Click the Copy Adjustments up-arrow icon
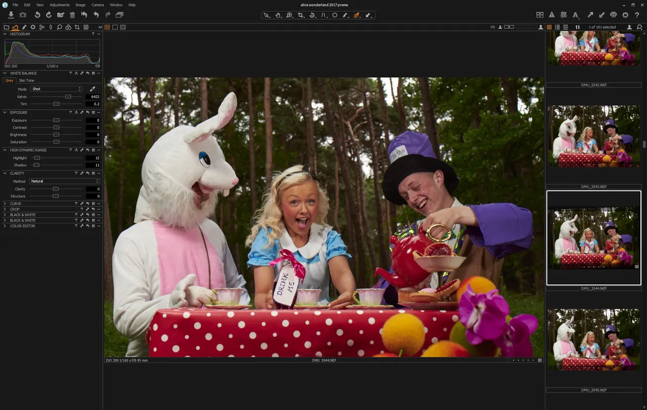Image resolution: width=647 pixels, height=410 pixels. click(x=590, y=15)
